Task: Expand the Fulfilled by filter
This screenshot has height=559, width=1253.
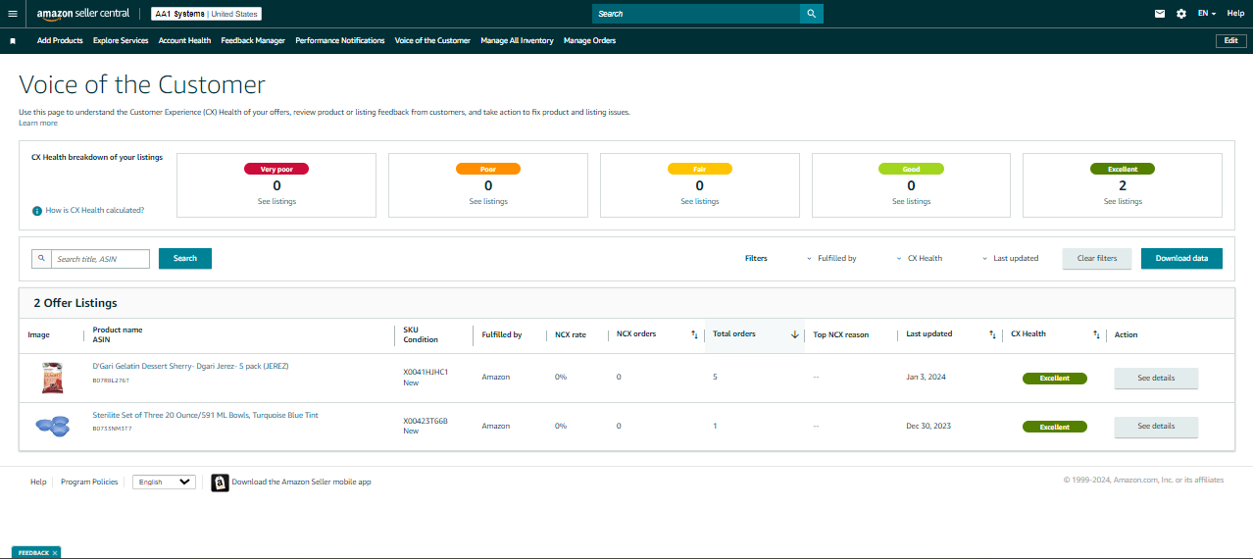Action: pos(831,259)
